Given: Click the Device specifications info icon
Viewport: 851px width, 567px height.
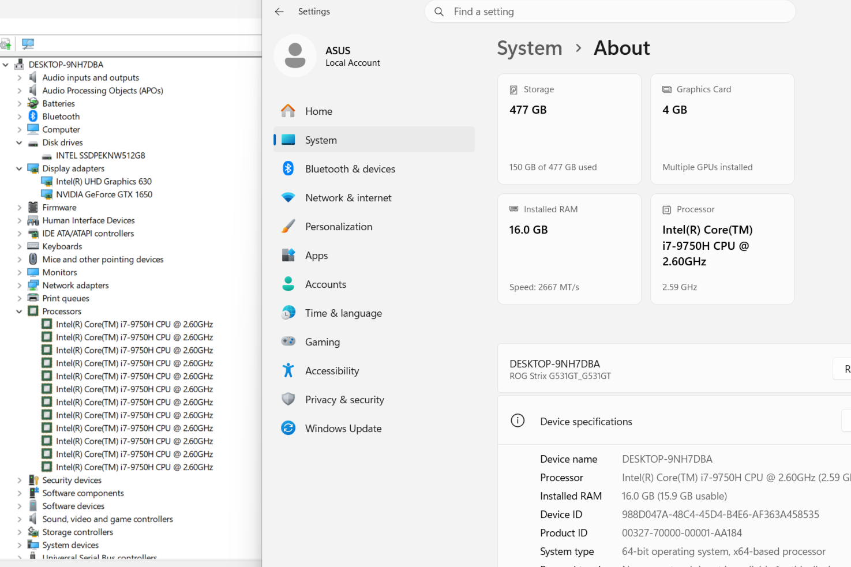Looking at the screenshot, I should tap(518, 420).
